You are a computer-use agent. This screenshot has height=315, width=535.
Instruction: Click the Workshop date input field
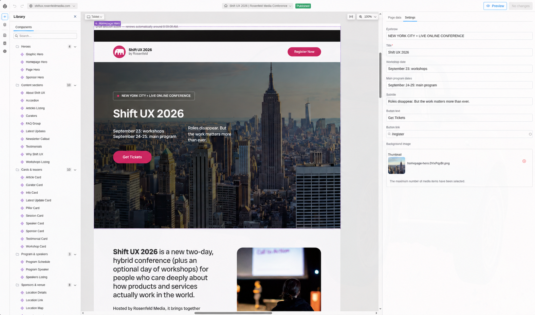tap(459, 69)
